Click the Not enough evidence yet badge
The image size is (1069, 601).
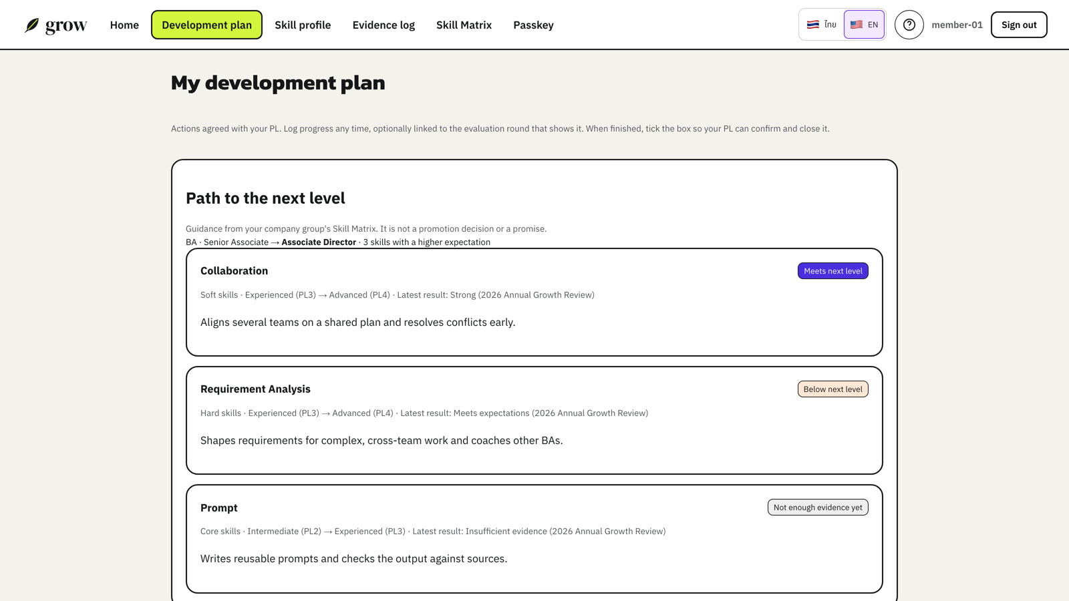pos(818,508)
